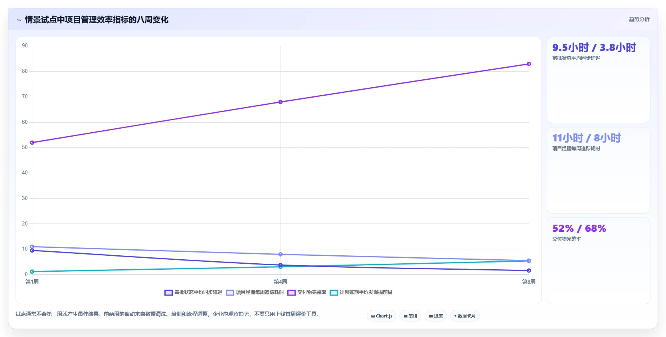Click the 9.5小时 / 3.8小时 stat value
666x337 pixels.
click(x=594, y=48)
